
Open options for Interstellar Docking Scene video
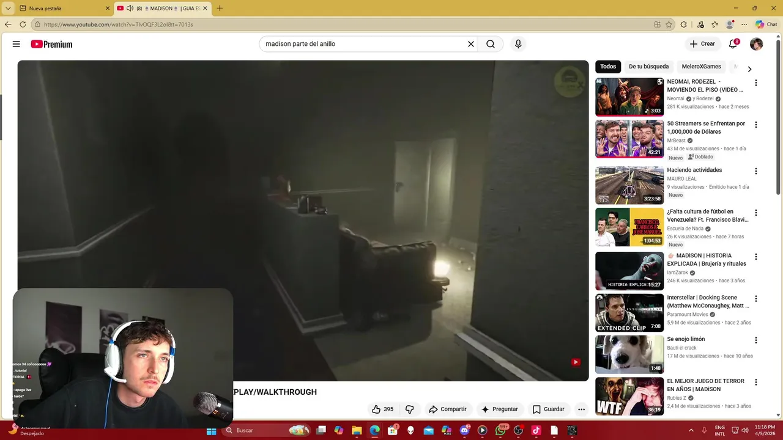click(x=755, y=299)
